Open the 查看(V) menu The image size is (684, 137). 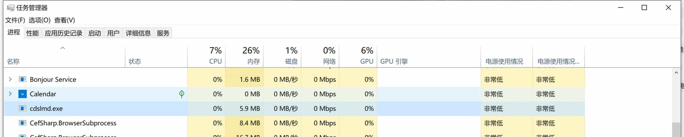tap(65, 20)
